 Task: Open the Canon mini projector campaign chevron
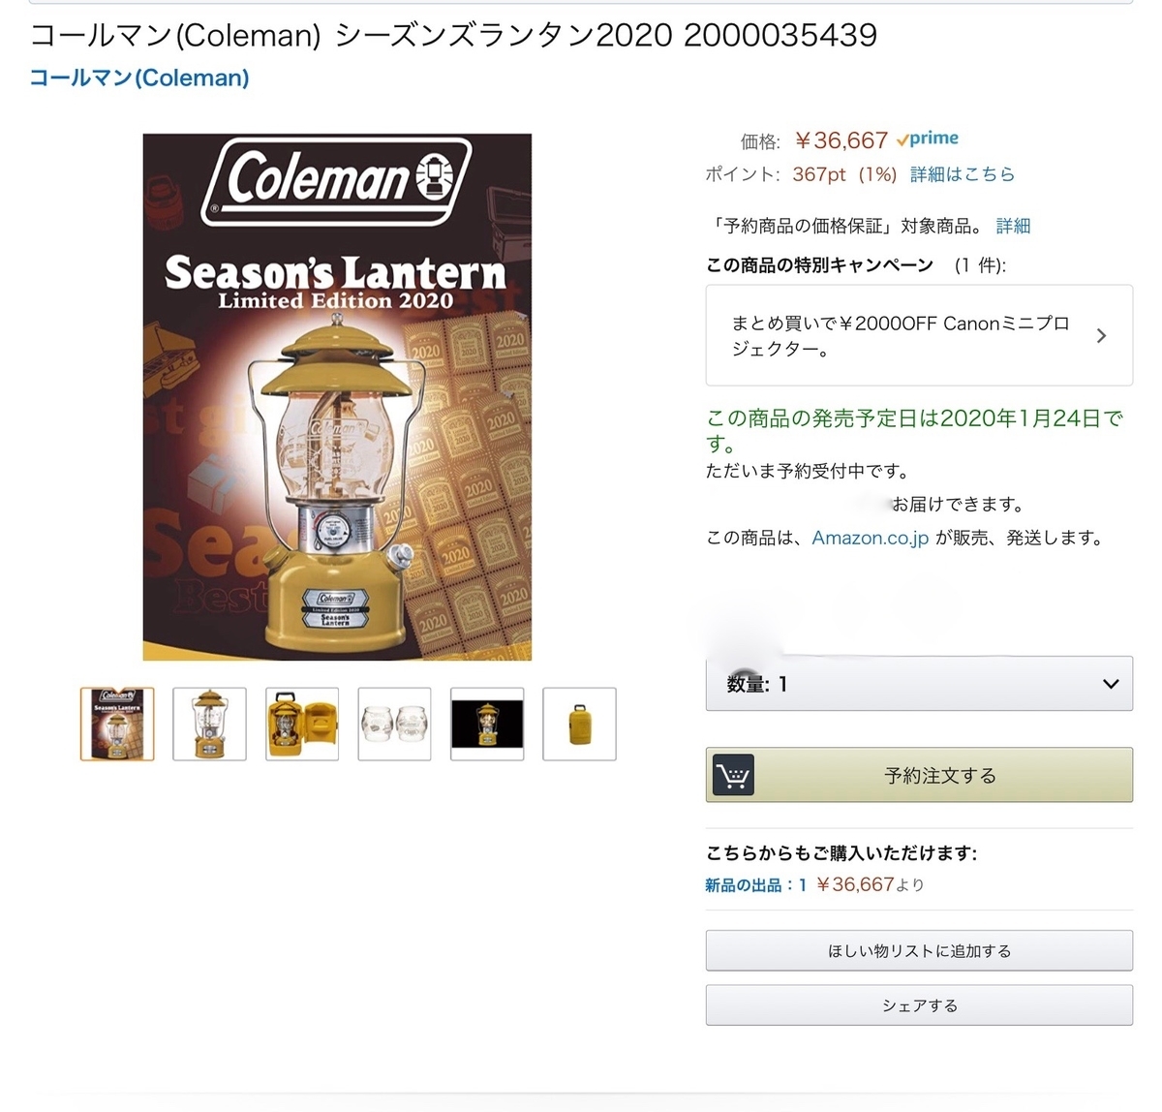tap(1101, 335)
